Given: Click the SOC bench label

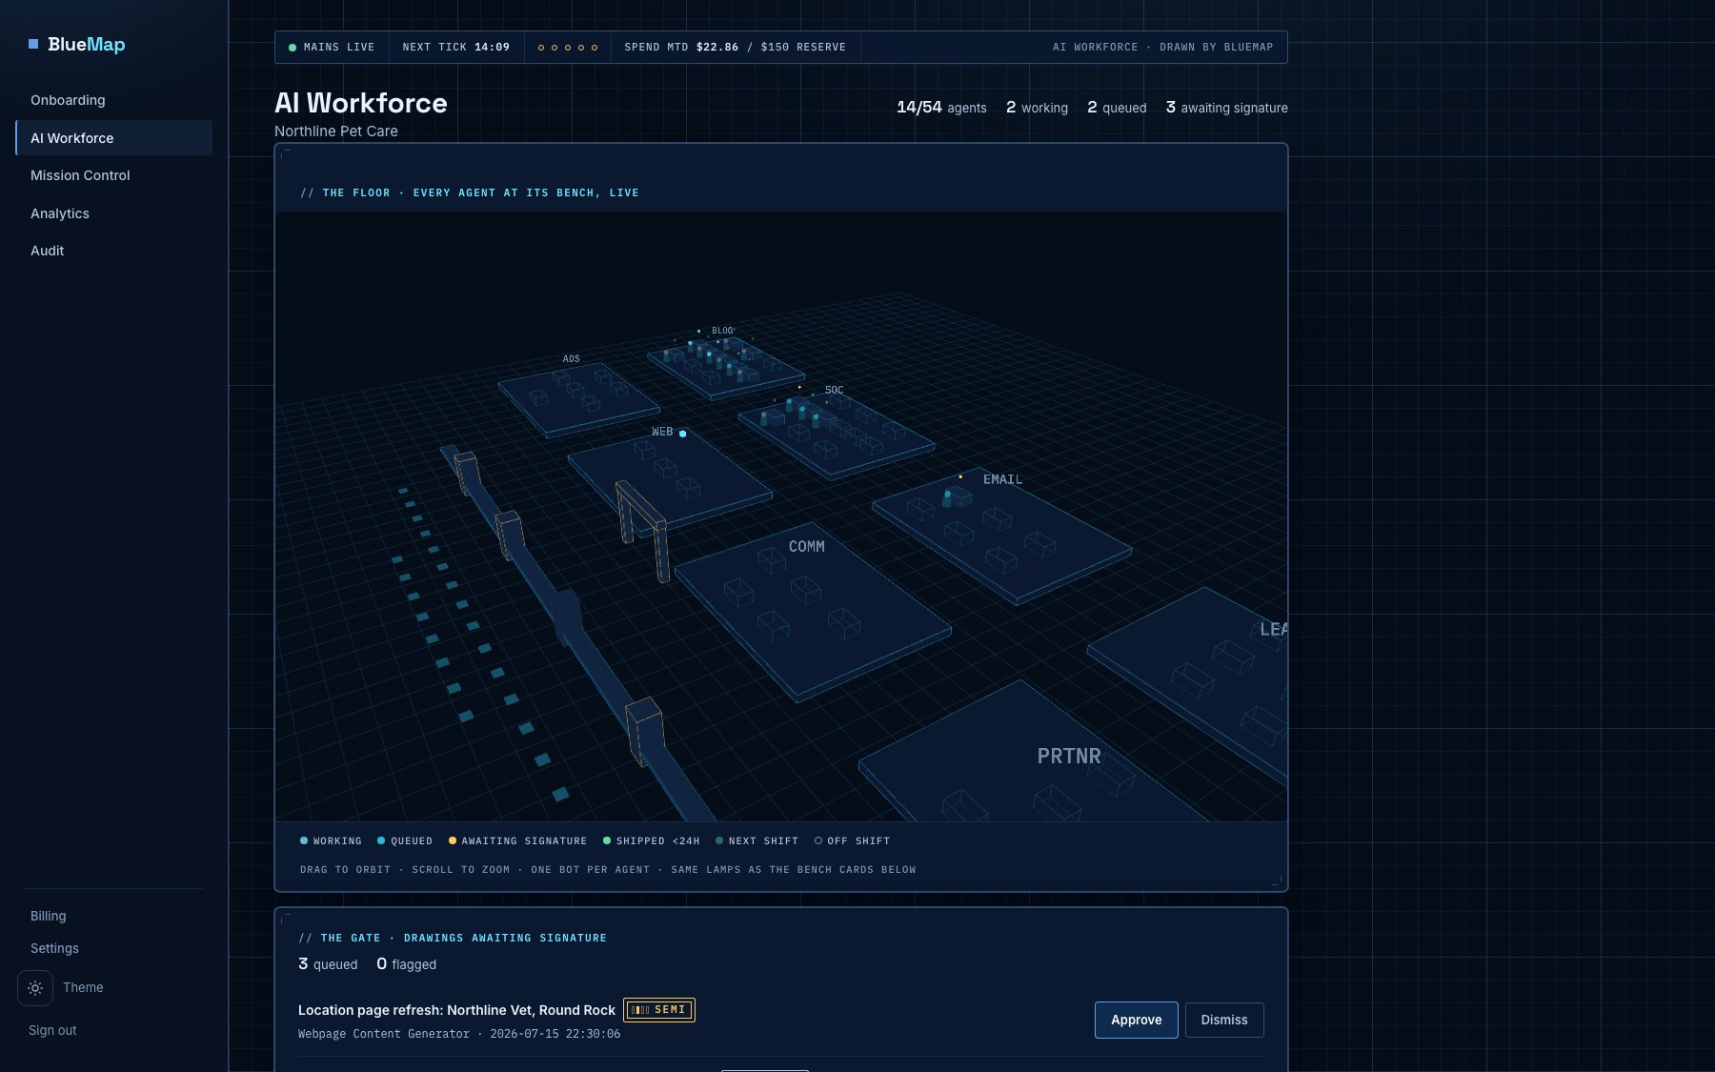Looking at the screenshot, I should click(x=834, y=390).
